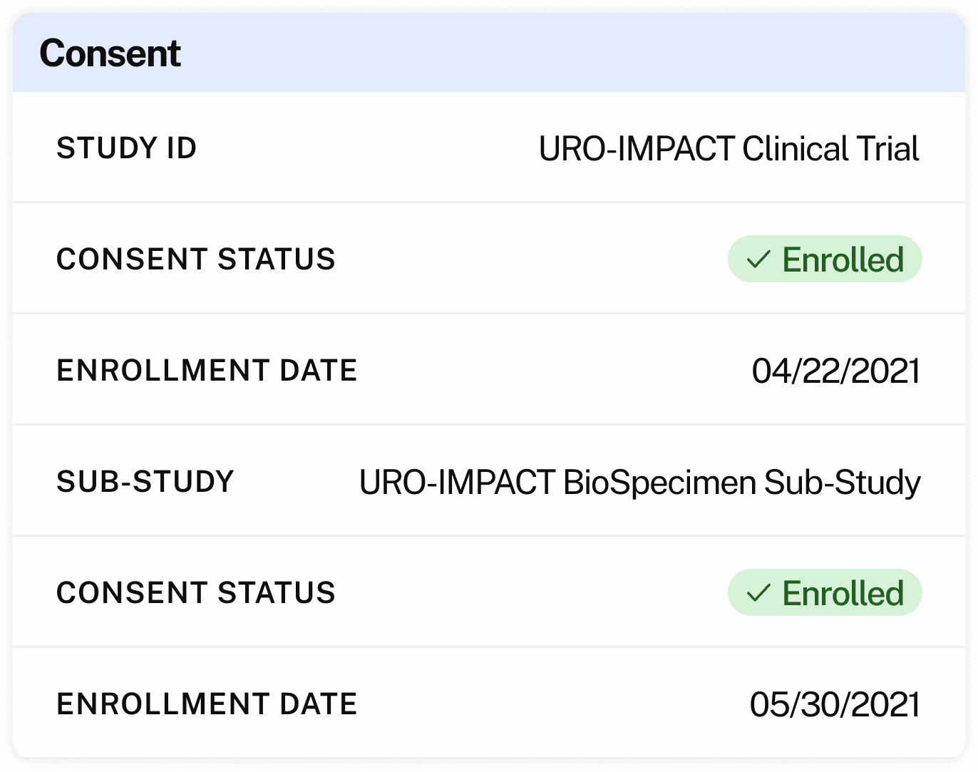Select the 05/30/2021 enrollment date

pos(834,705)
